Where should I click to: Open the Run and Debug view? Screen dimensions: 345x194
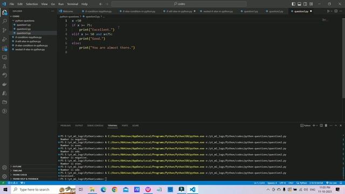coord(4,39)
